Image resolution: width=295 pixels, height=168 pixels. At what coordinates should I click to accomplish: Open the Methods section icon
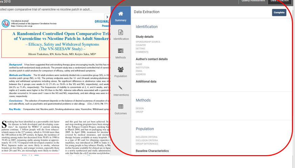[121, 51]
